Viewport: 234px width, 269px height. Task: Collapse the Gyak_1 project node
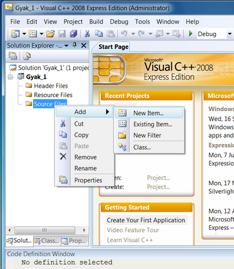(x=11, y=77)
